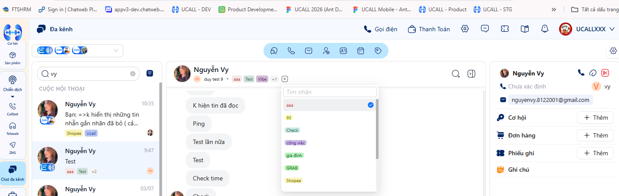Open the ZNS sidebar item
The height and width of the screenshot is (196, 619).
coord(13,148)
